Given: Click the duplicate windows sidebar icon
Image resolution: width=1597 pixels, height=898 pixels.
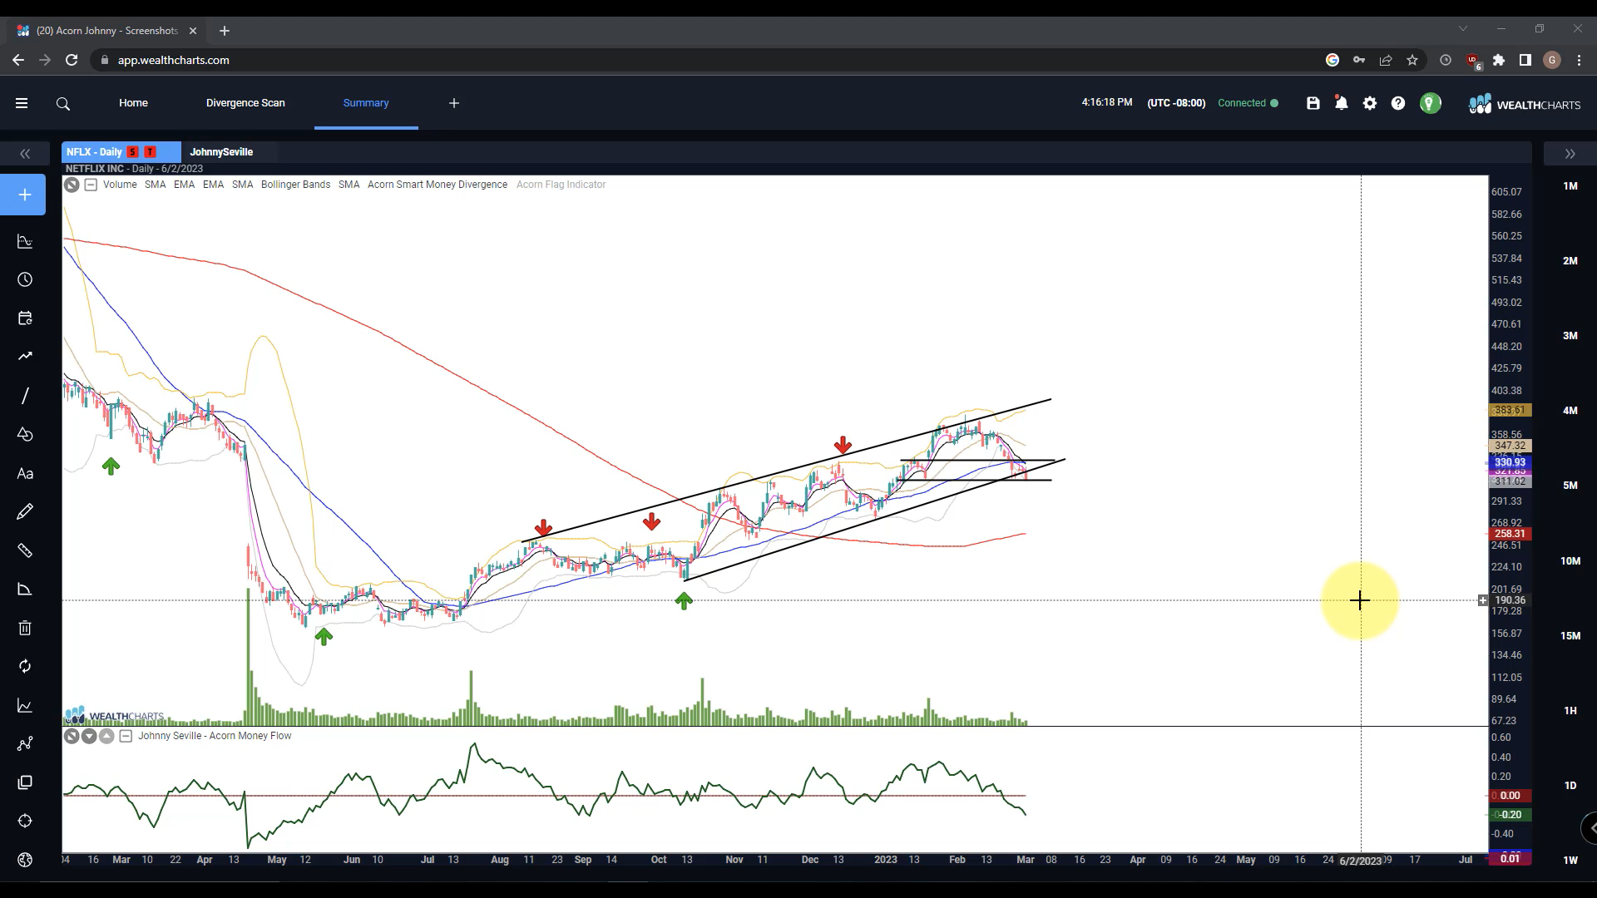Looking at the screenshot, I should tap(25, 782).
